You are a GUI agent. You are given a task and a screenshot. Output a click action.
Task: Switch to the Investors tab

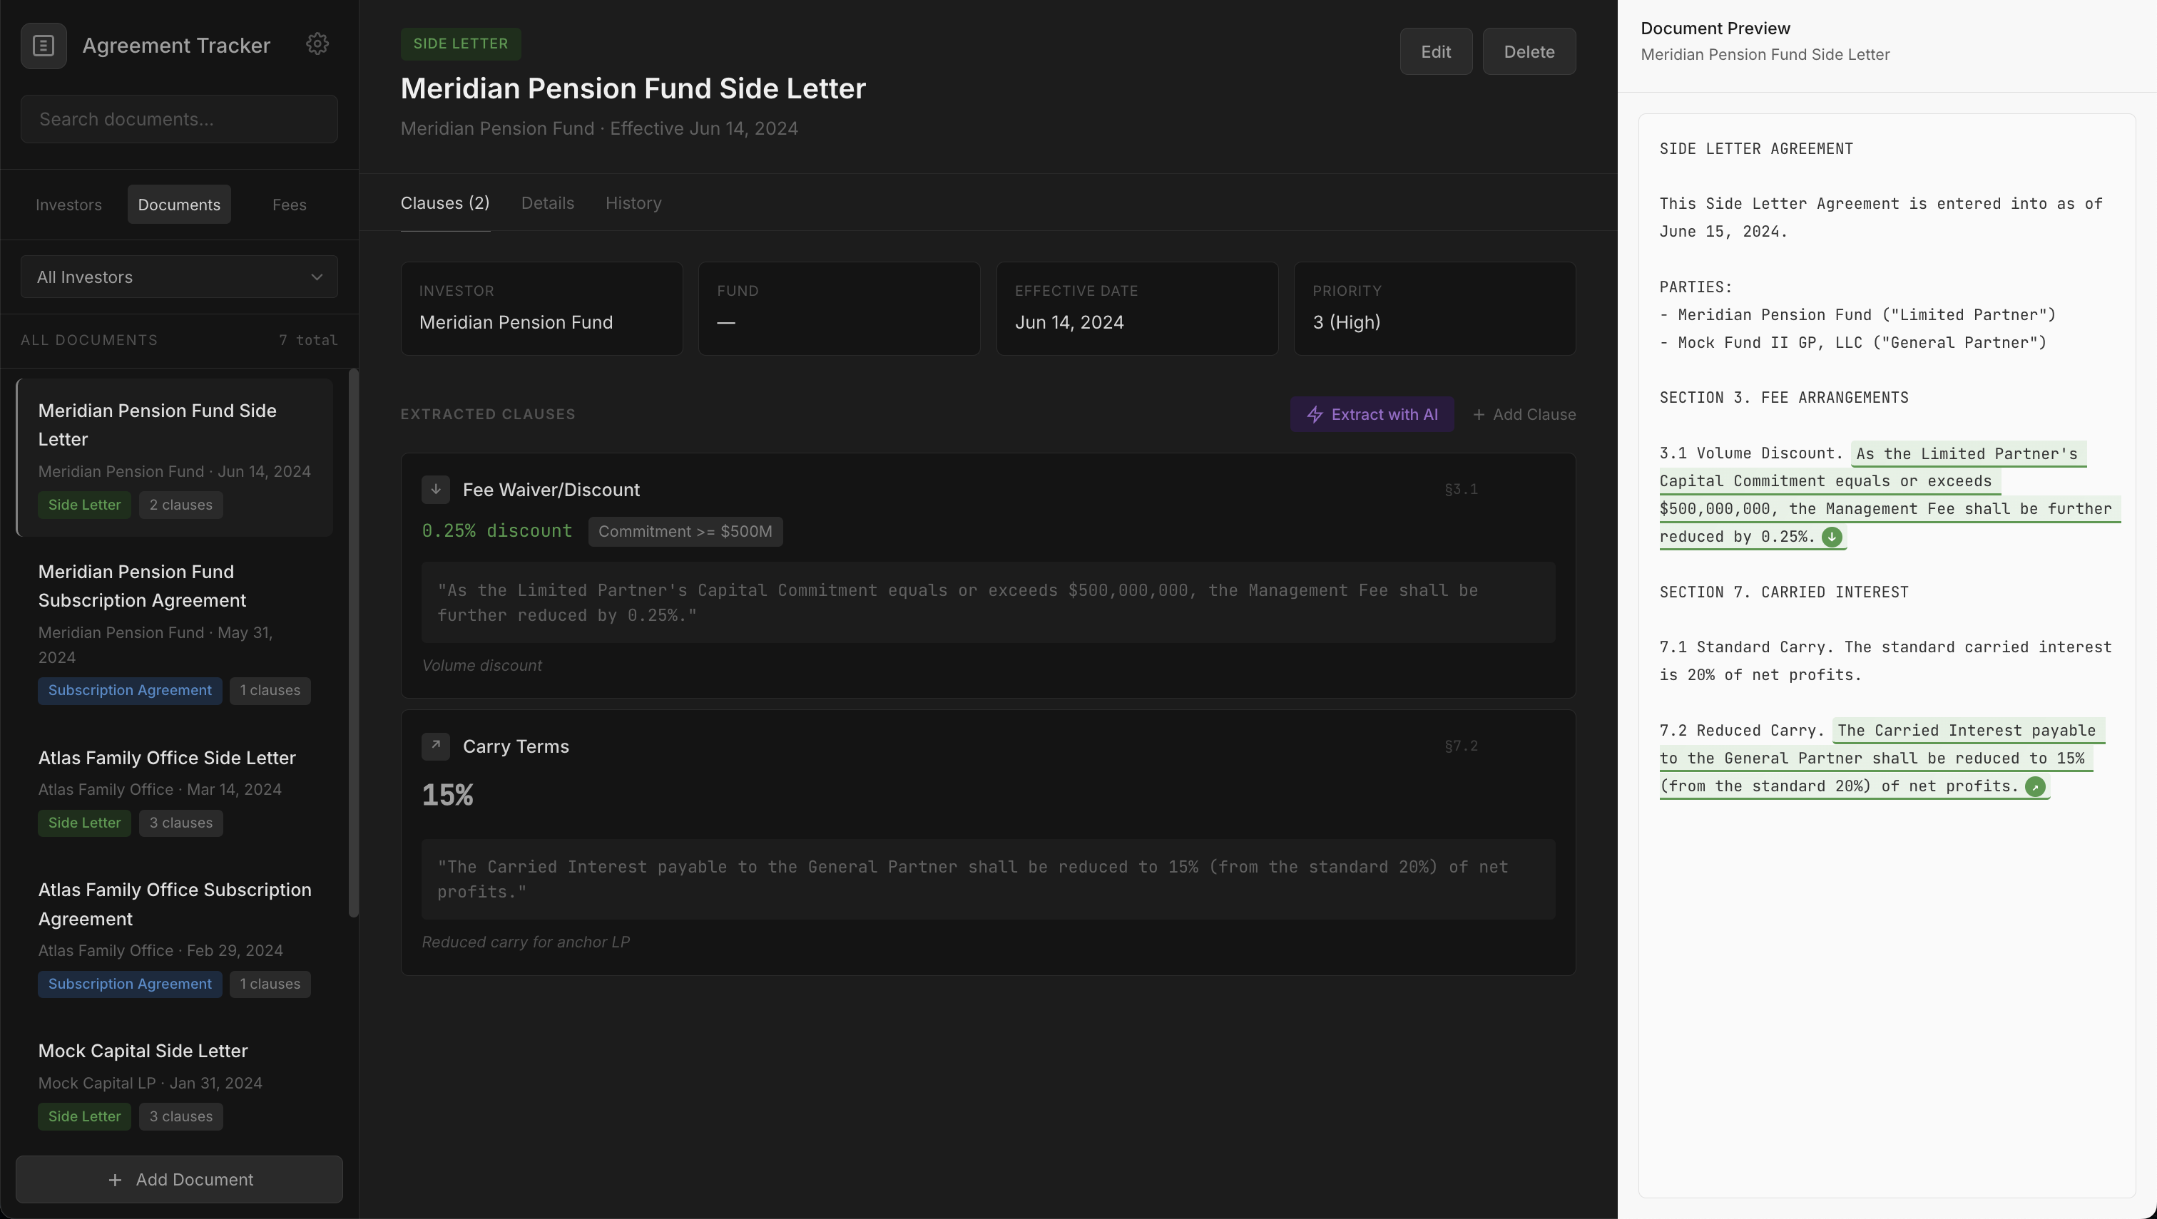68,205
